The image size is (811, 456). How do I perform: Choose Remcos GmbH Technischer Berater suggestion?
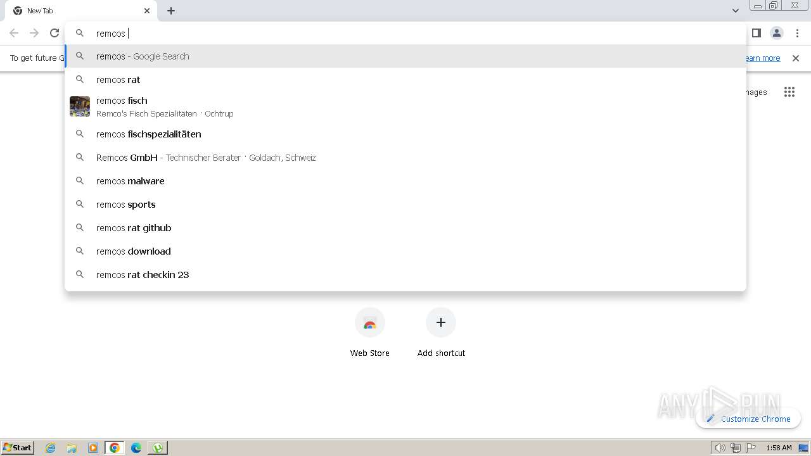pyautogui.click(x=405, y=158)
